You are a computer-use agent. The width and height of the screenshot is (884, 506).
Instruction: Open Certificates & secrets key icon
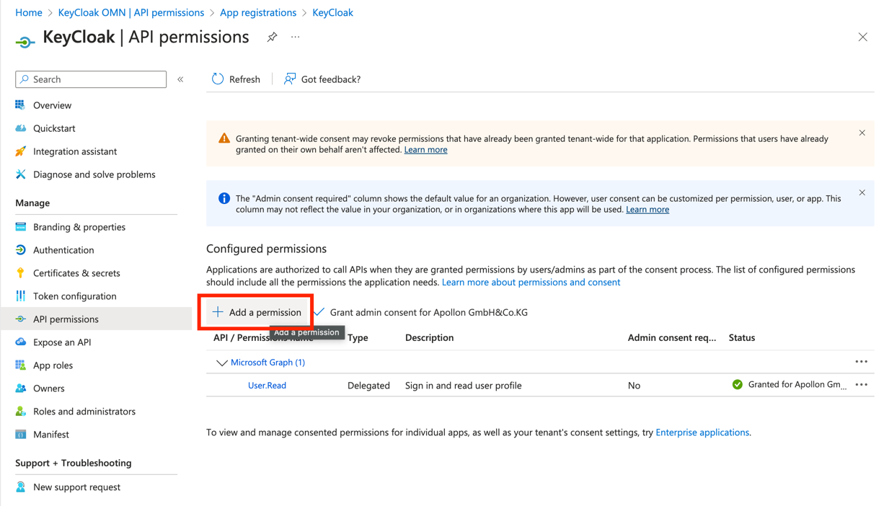tap(20, 273)
